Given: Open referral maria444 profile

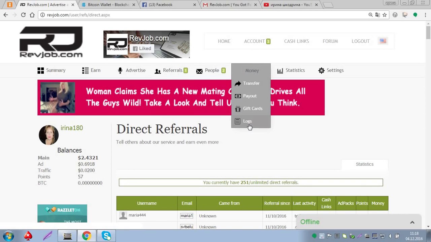Looking at the screenshot, I should [x=137, y=215].
